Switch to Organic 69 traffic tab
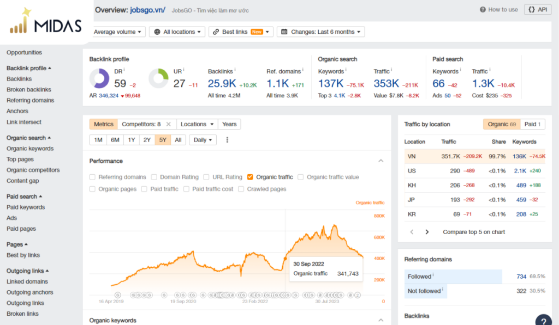559x325 pixels. 502,124
